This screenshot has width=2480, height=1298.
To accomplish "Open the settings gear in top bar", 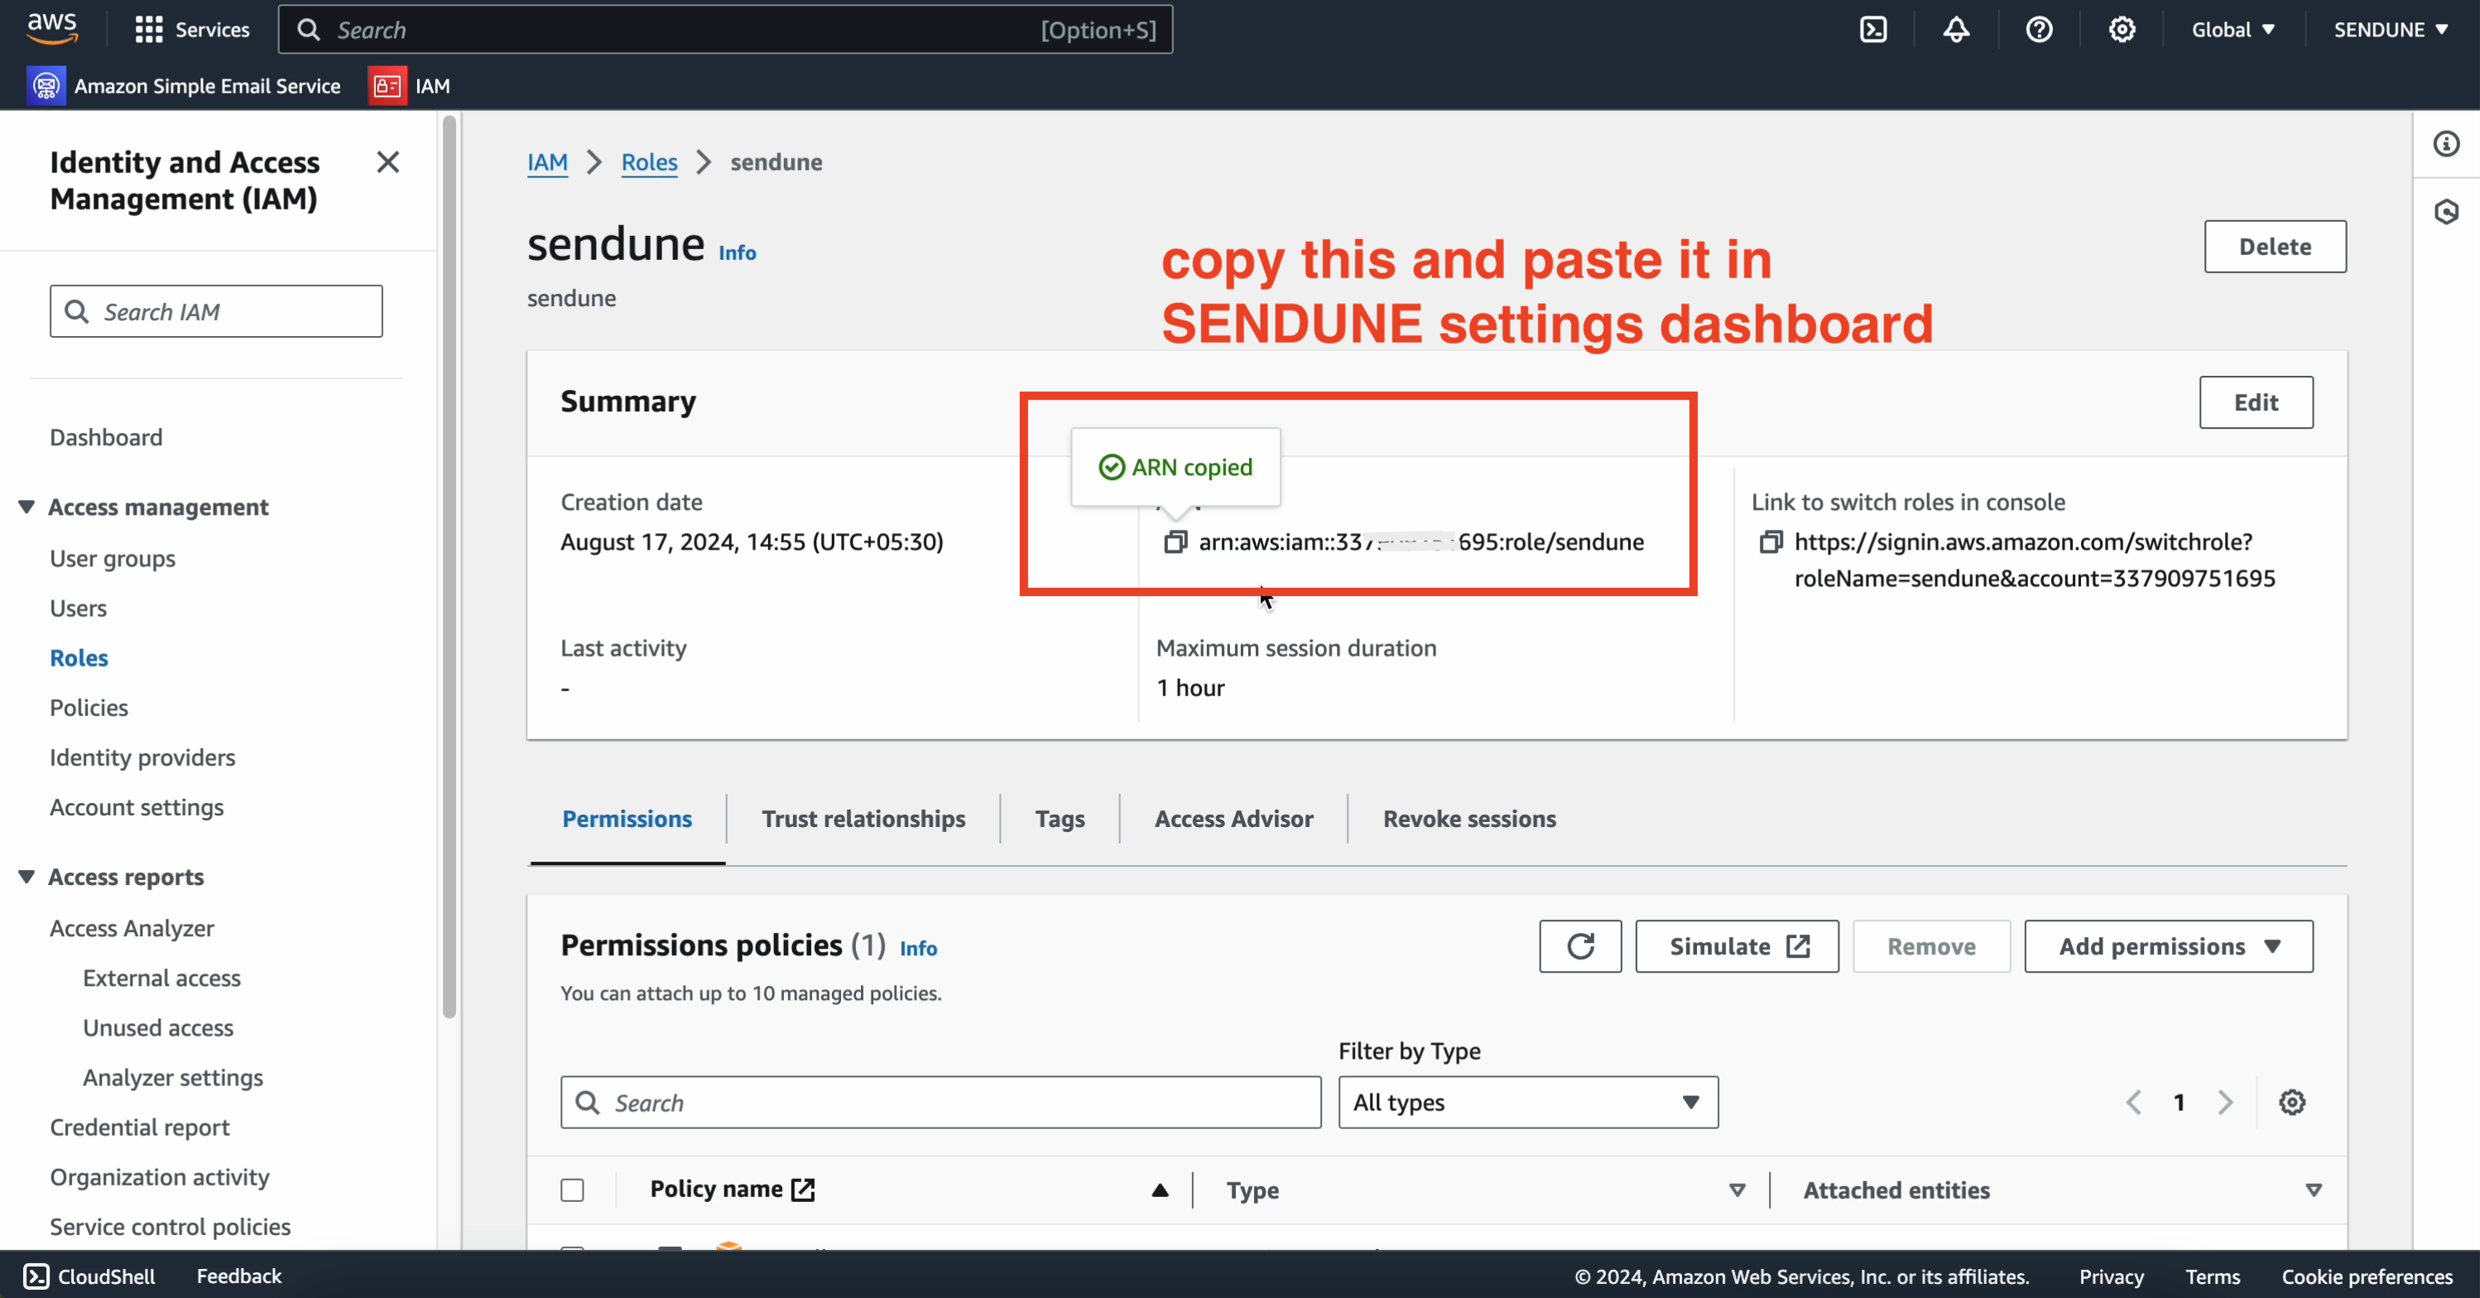I will (2122, 30).
